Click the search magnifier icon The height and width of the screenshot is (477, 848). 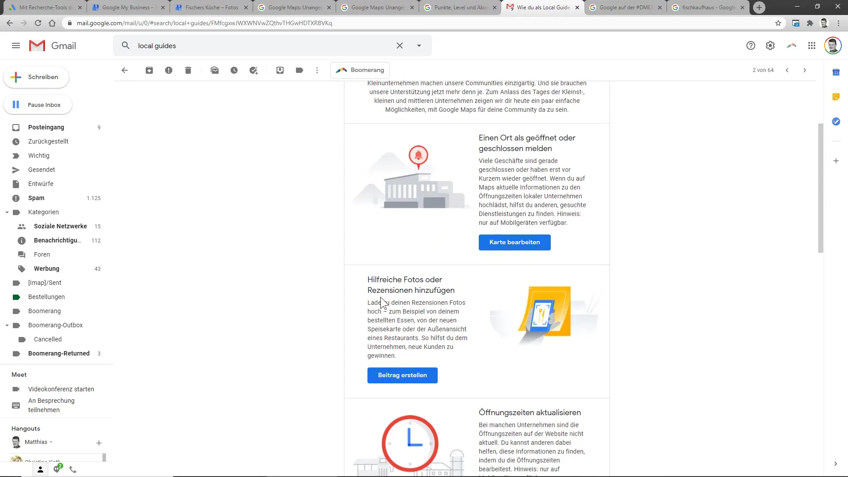click(126, 45)
